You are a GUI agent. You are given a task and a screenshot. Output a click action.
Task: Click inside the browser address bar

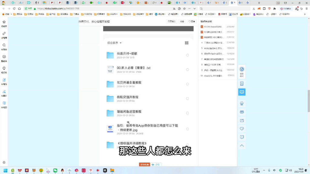91,9
